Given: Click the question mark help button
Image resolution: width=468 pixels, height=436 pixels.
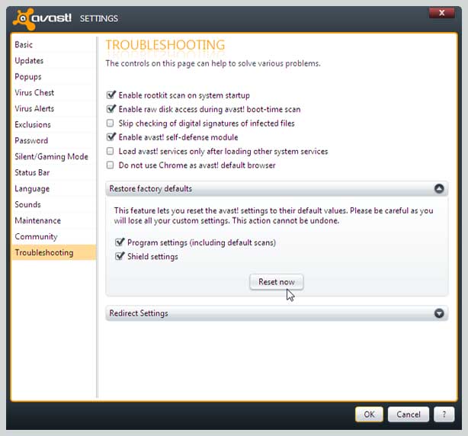Looking at the screenshot, I should tap(444, 414).
